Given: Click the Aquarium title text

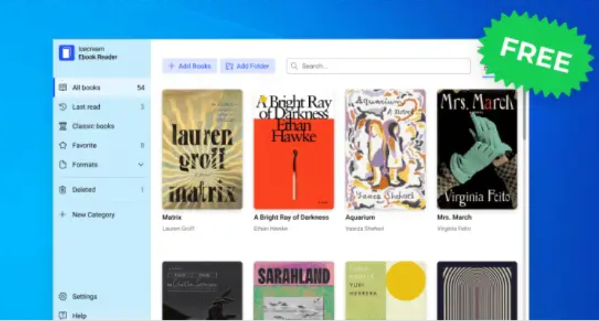Looking at the screenshot, I should (360, 217).
